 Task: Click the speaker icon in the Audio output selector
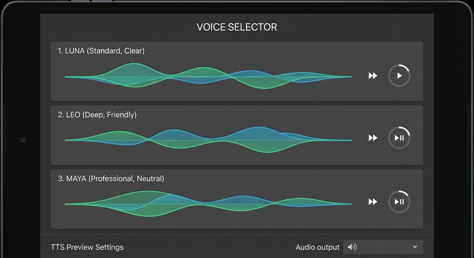[352, 247]
